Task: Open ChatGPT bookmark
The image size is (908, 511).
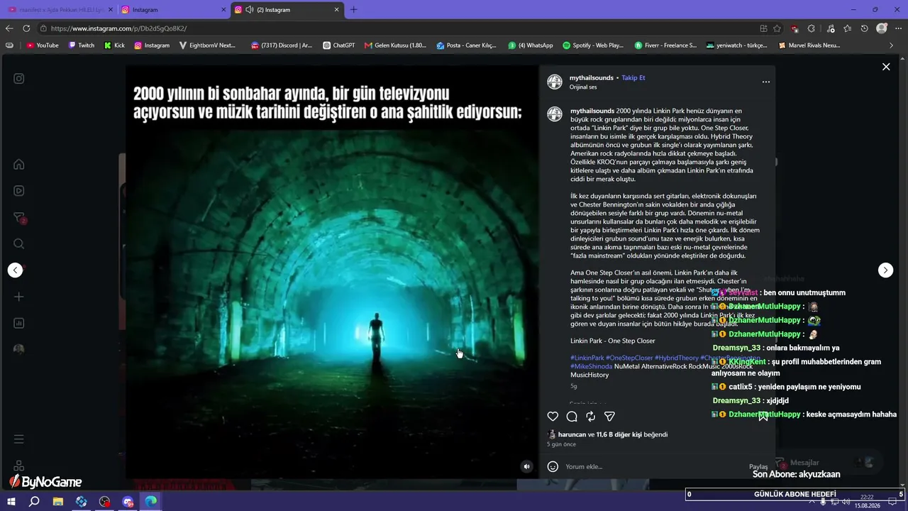Action: tap(338, 45)
